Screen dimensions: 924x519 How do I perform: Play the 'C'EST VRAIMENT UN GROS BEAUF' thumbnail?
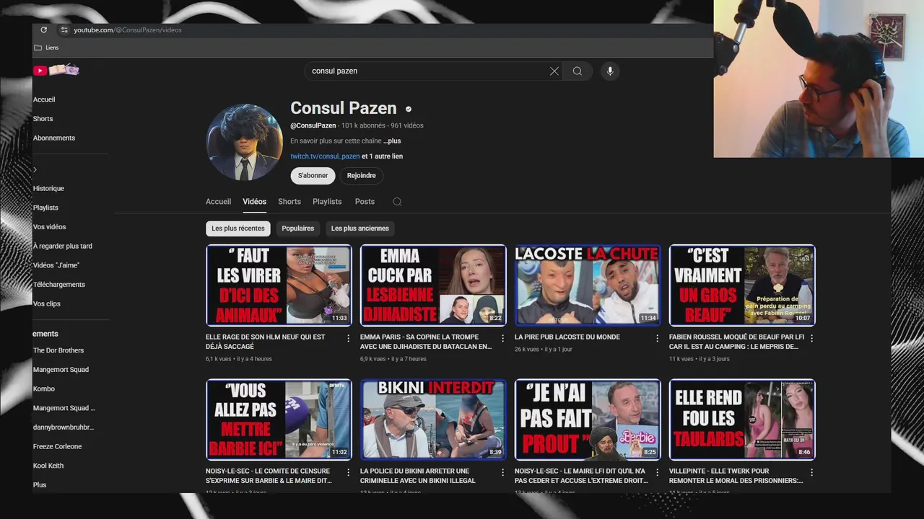(x=742, y=285)
